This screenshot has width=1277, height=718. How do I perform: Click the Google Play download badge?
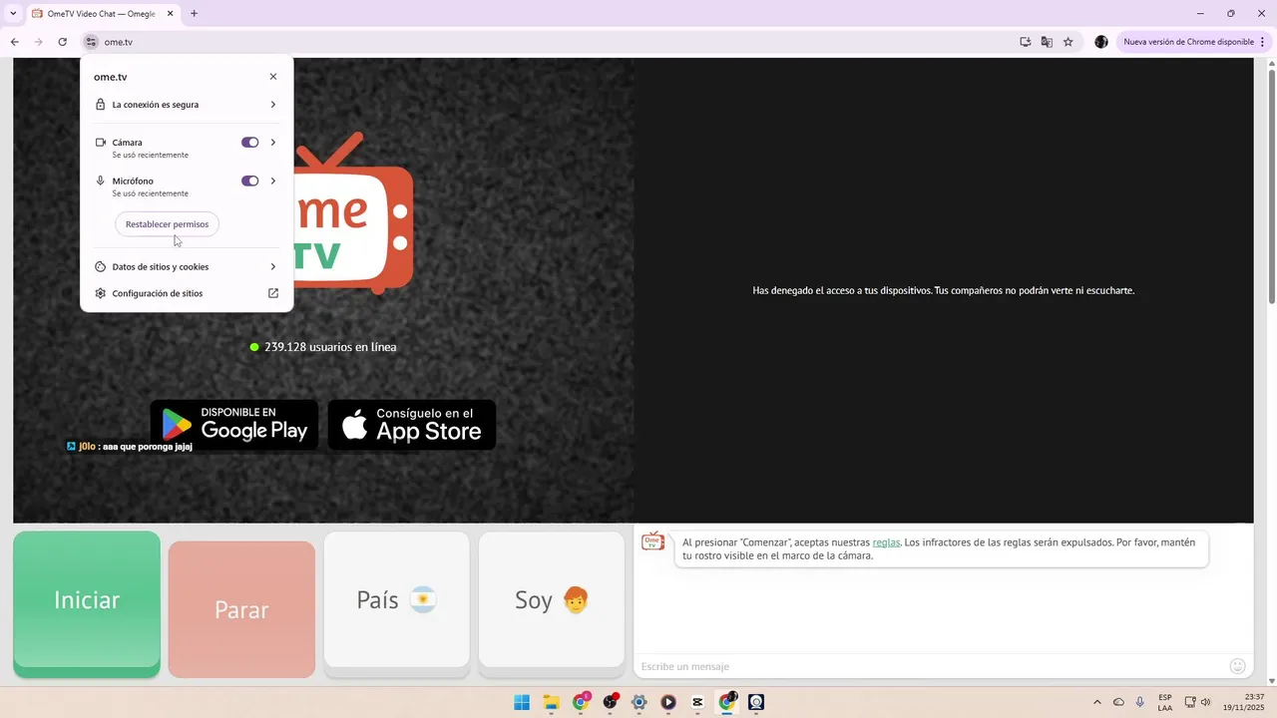coord(234,425)
